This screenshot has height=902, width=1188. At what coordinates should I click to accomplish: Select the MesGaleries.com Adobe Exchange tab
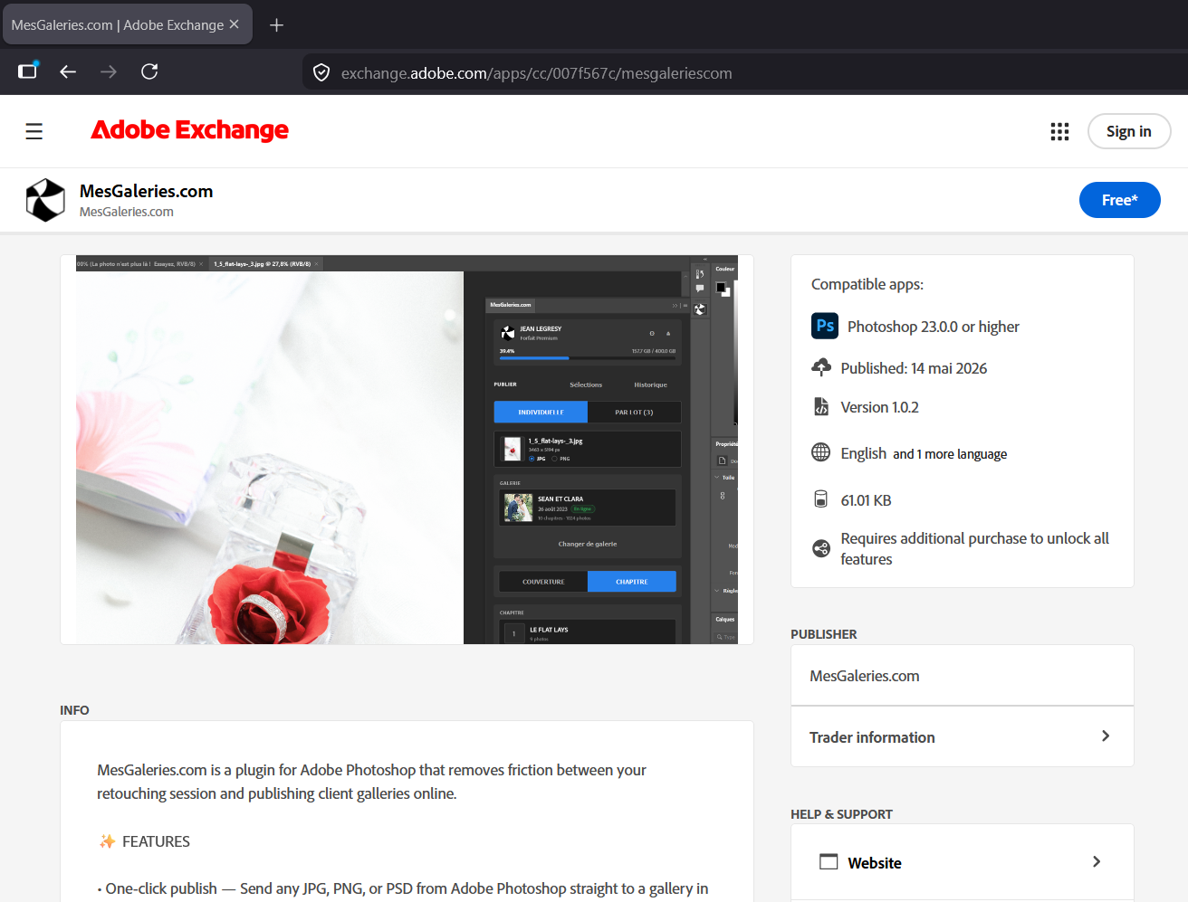(x=127, y=24)
